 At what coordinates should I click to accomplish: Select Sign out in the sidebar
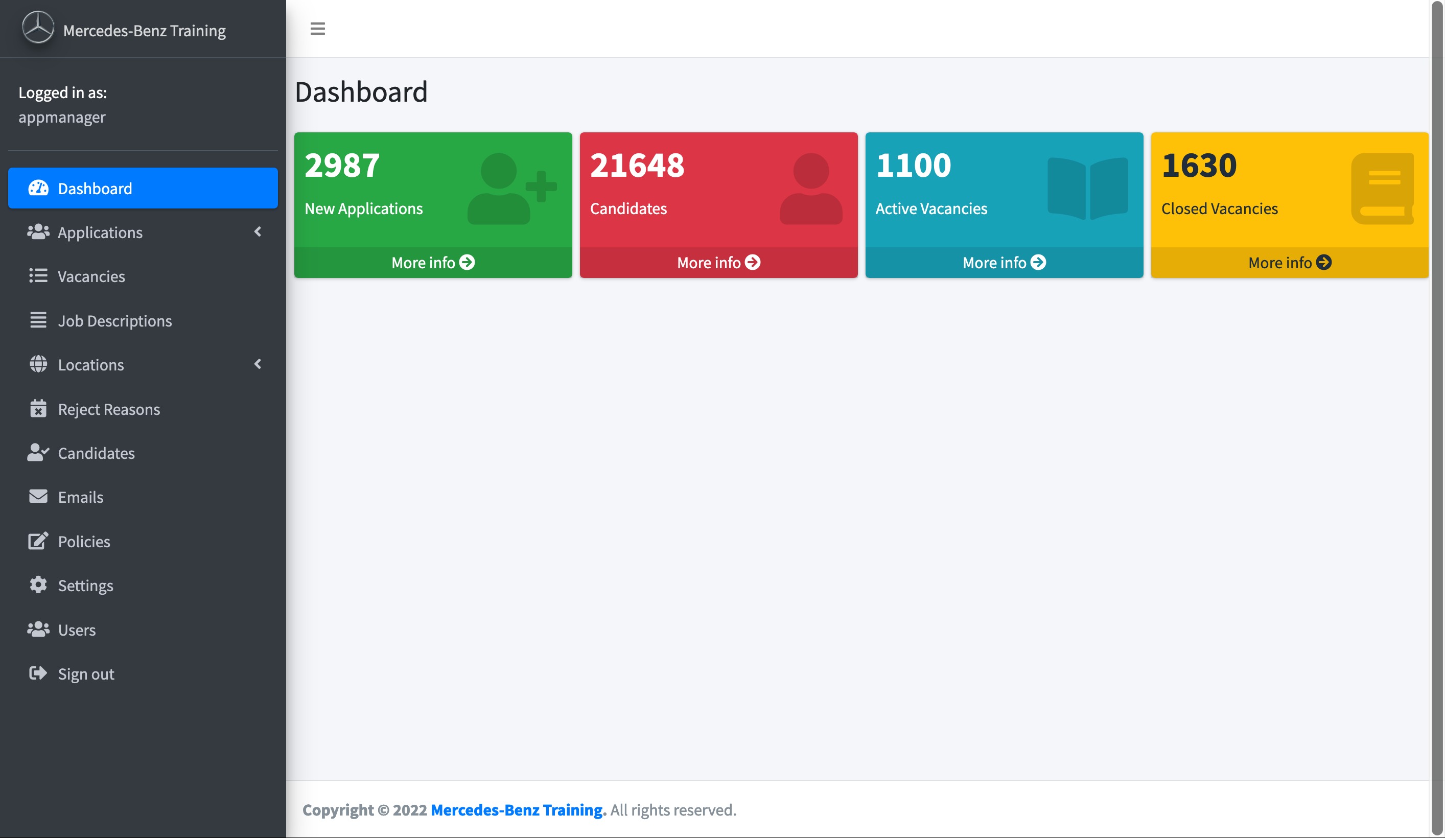tap(143, 674)
